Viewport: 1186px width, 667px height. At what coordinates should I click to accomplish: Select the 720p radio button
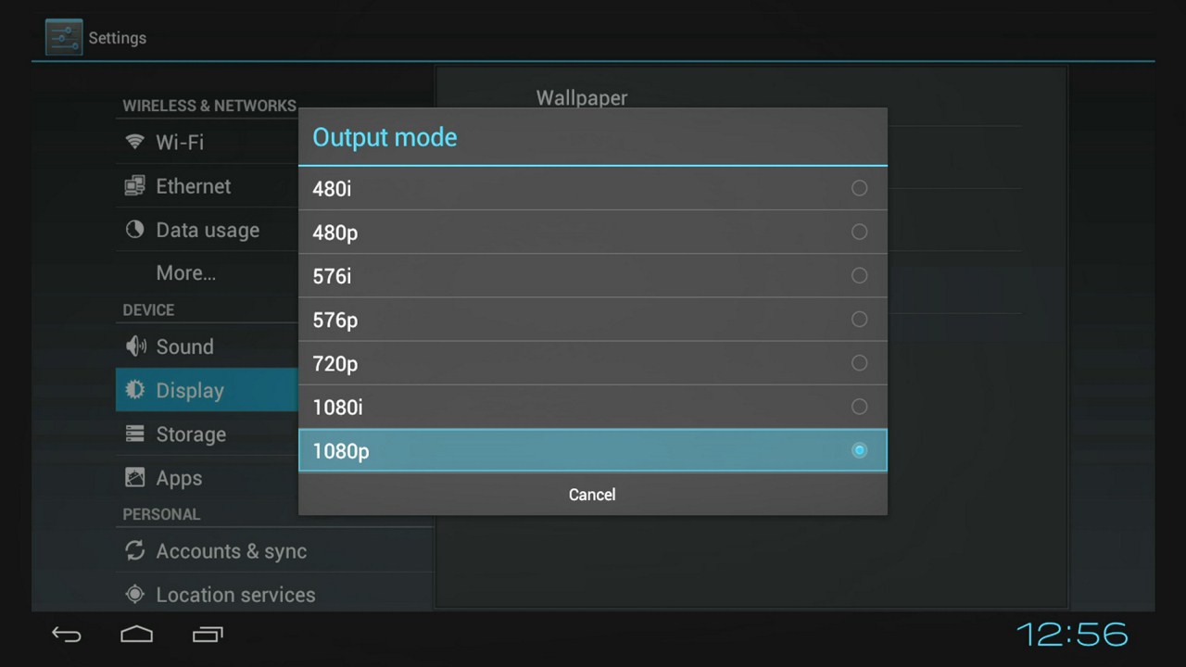tap(859, 363)
